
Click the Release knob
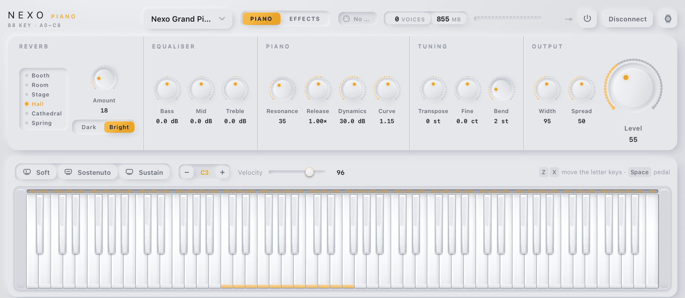318,89
